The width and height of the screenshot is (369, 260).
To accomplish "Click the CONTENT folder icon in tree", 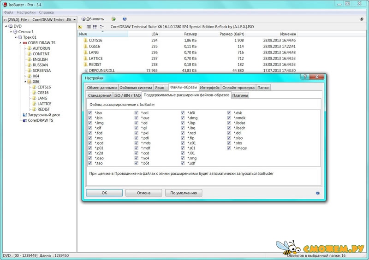I will (x=30, y=54).
